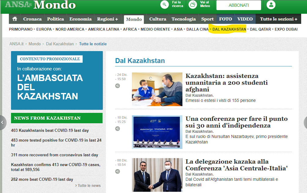Viewport: 307px width, 193px height.
Task: Open NORD AMERICA subsection
Action: (70, 29)
